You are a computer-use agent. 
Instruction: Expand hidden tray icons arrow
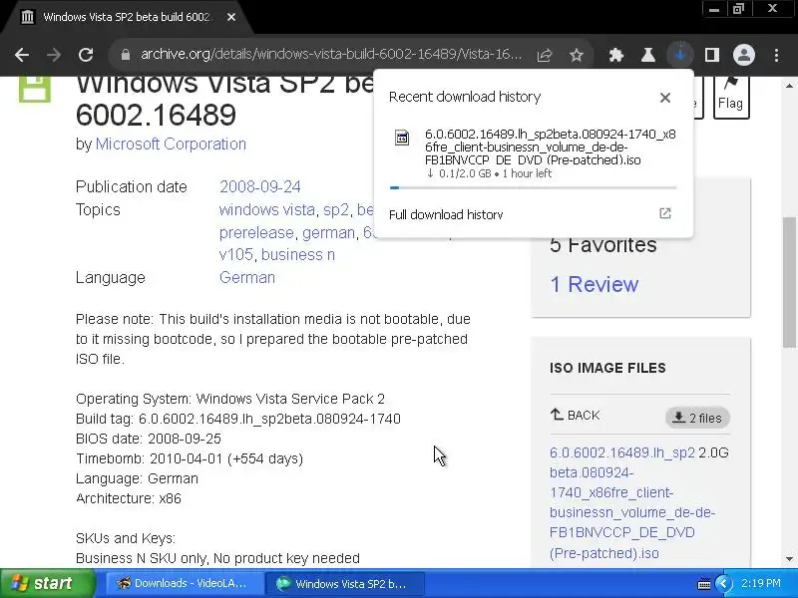point(723,583)
